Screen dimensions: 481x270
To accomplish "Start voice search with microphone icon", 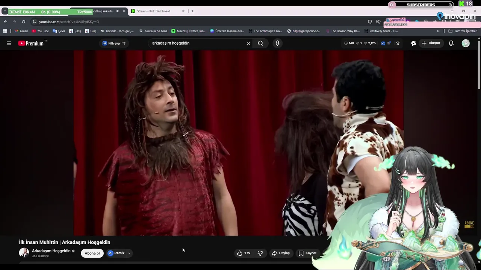I will point(277,43).
